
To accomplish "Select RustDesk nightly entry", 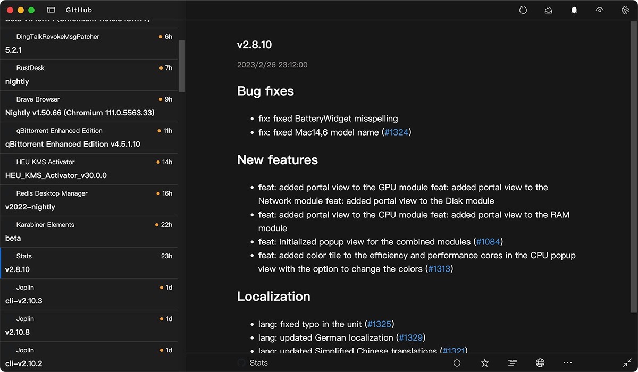I will coord(89,74).
